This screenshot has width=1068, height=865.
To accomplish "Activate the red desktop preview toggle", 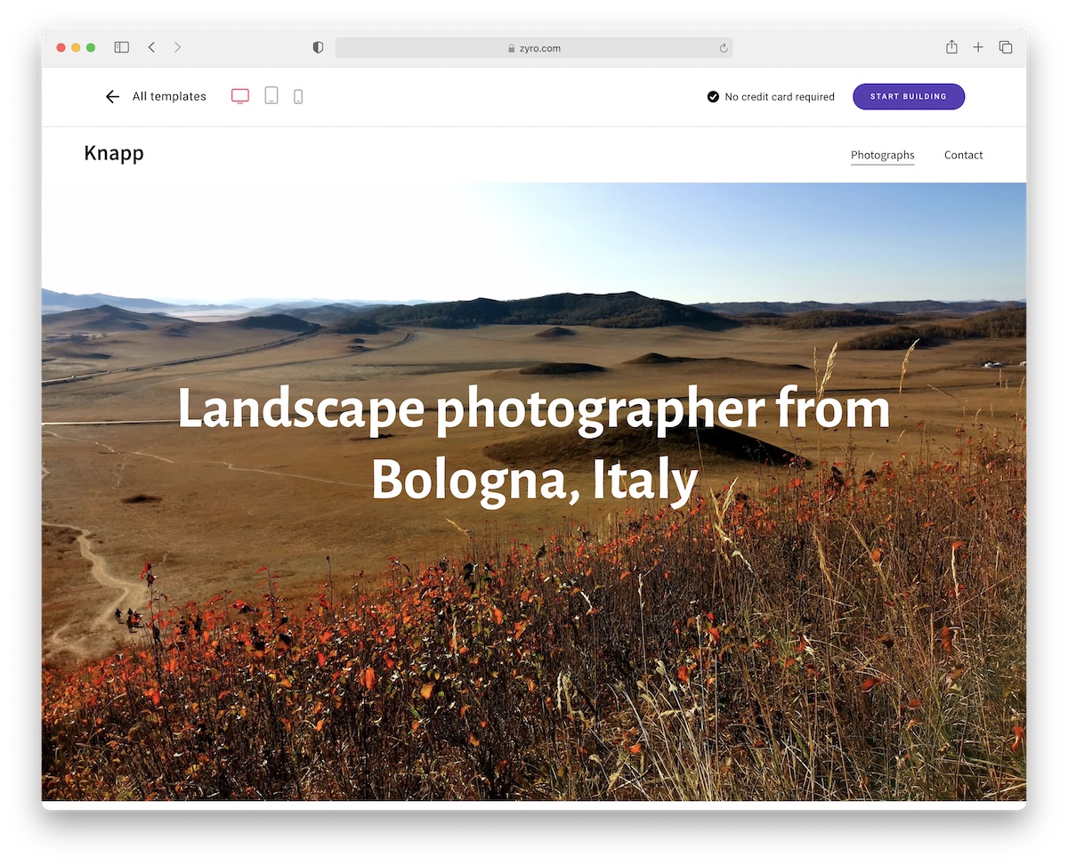I will point(239,95).
